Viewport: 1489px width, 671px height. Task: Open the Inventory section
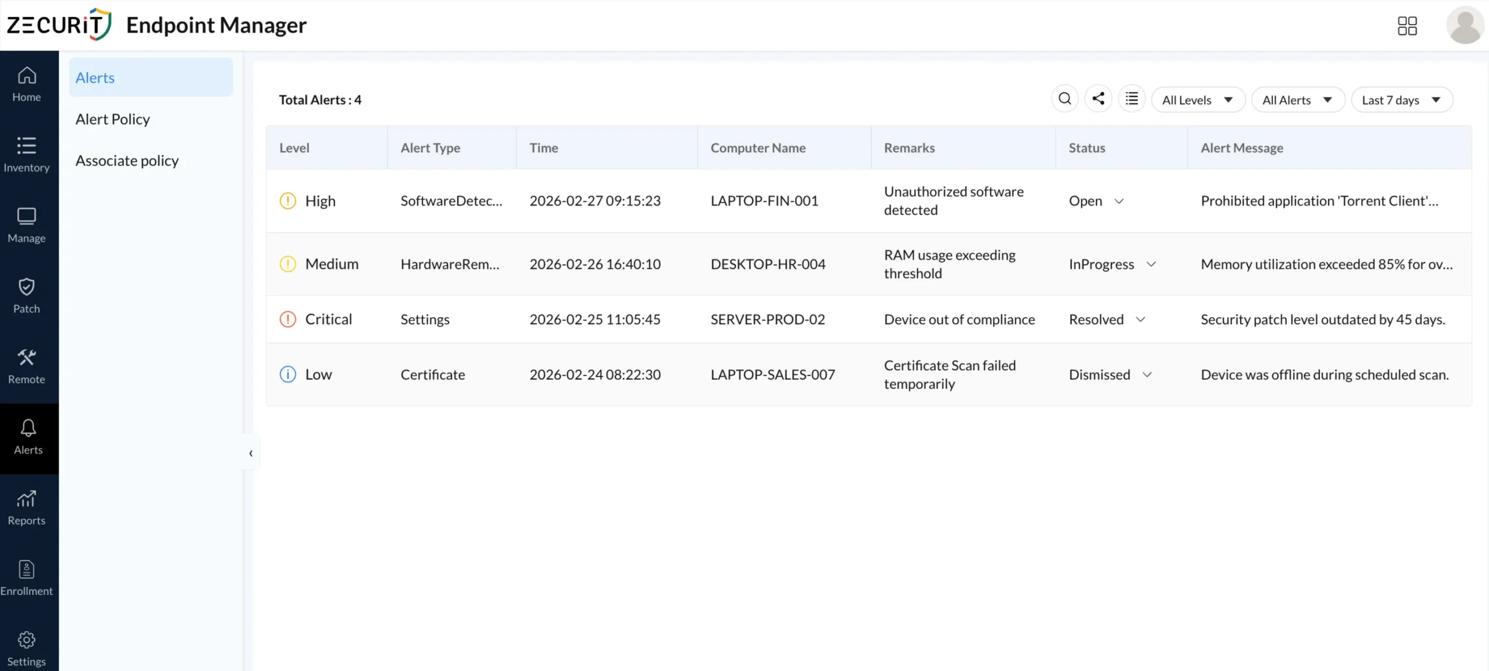pyautogui.click(x=26, y=153)
